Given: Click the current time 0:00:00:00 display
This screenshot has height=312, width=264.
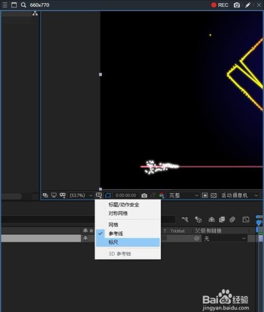Looking at the screenshot, I should 126,195.
